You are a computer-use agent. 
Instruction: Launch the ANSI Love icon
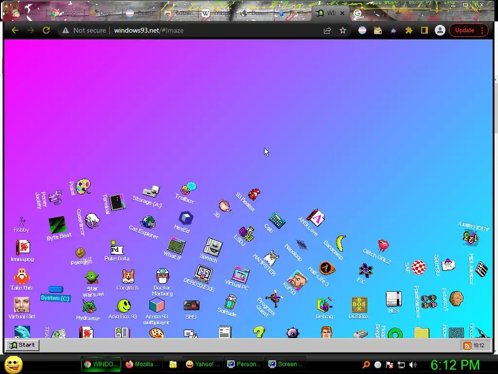316,218
